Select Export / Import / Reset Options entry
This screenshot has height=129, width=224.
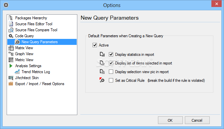tap(37, 84)
